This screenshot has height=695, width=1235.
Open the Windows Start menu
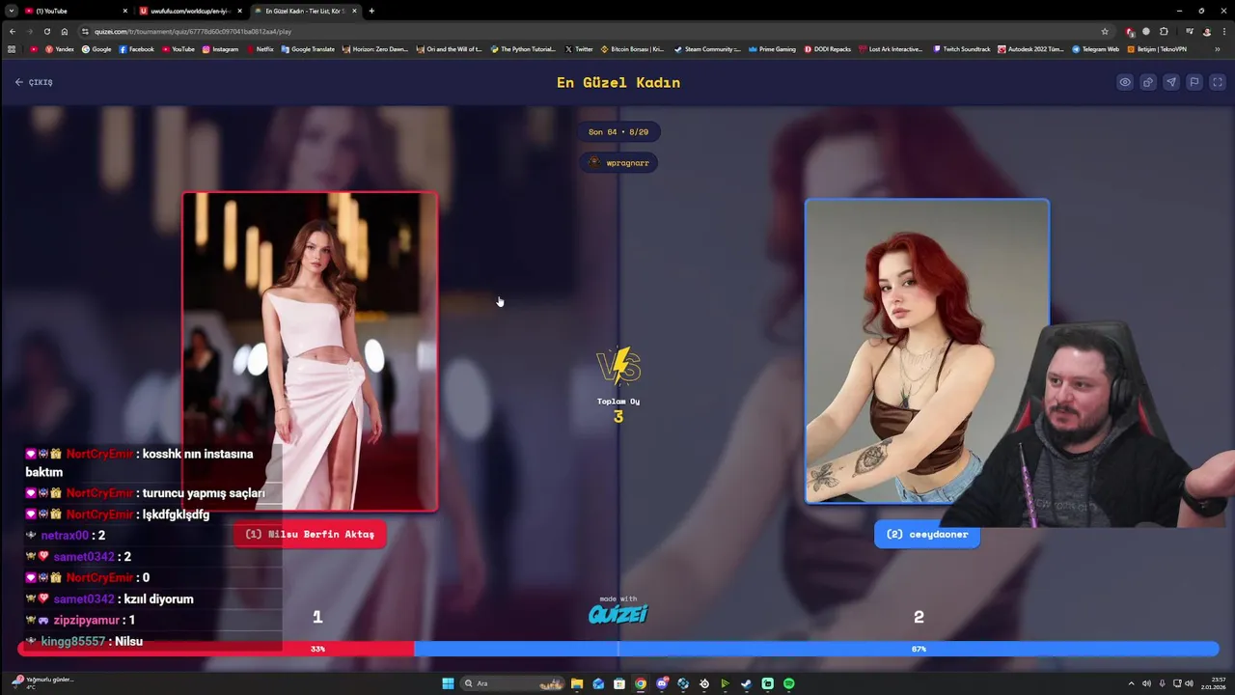click(448, 683)
